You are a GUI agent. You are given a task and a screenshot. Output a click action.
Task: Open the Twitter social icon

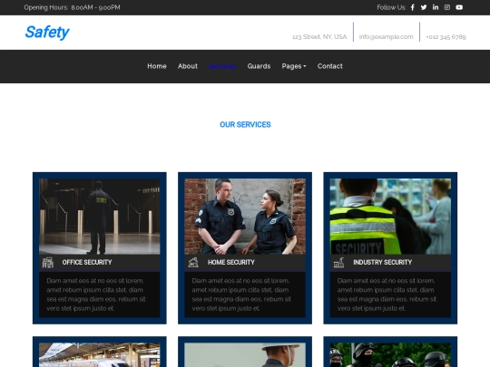coord(424,7)
